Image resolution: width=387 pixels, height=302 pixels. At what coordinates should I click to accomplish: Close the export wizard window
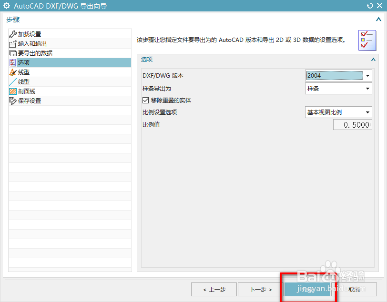pyautogui.click(x=380, y=6)
